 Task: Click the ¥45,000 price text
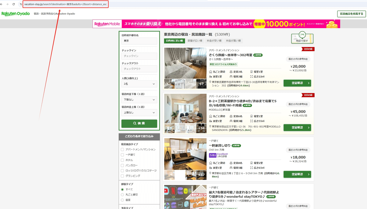298,112
